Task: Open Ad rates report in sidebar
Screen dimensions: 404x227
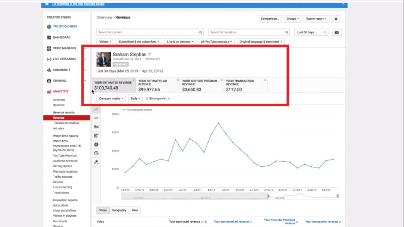Action: [x=58, y=128]
